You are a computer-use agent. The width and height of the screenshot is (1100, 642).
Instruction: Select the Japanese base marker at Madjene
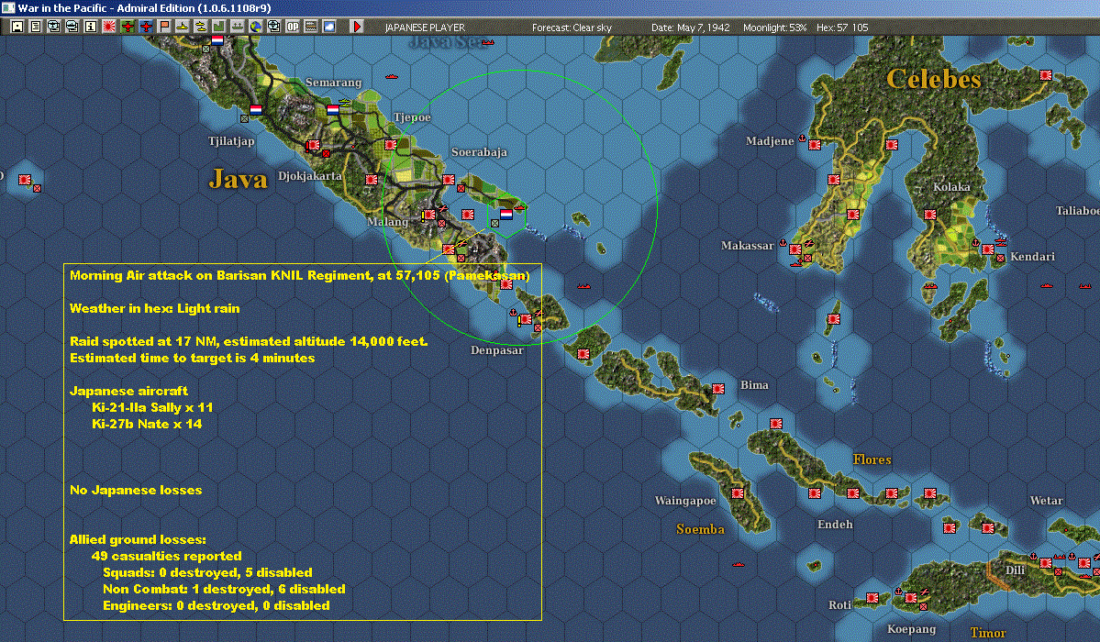point(815,145)
